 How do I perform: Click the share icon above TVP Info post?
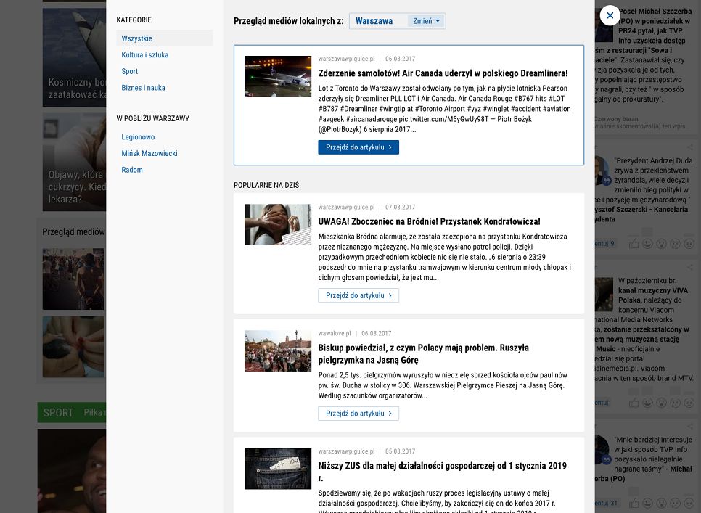click(x=690, y=427)
